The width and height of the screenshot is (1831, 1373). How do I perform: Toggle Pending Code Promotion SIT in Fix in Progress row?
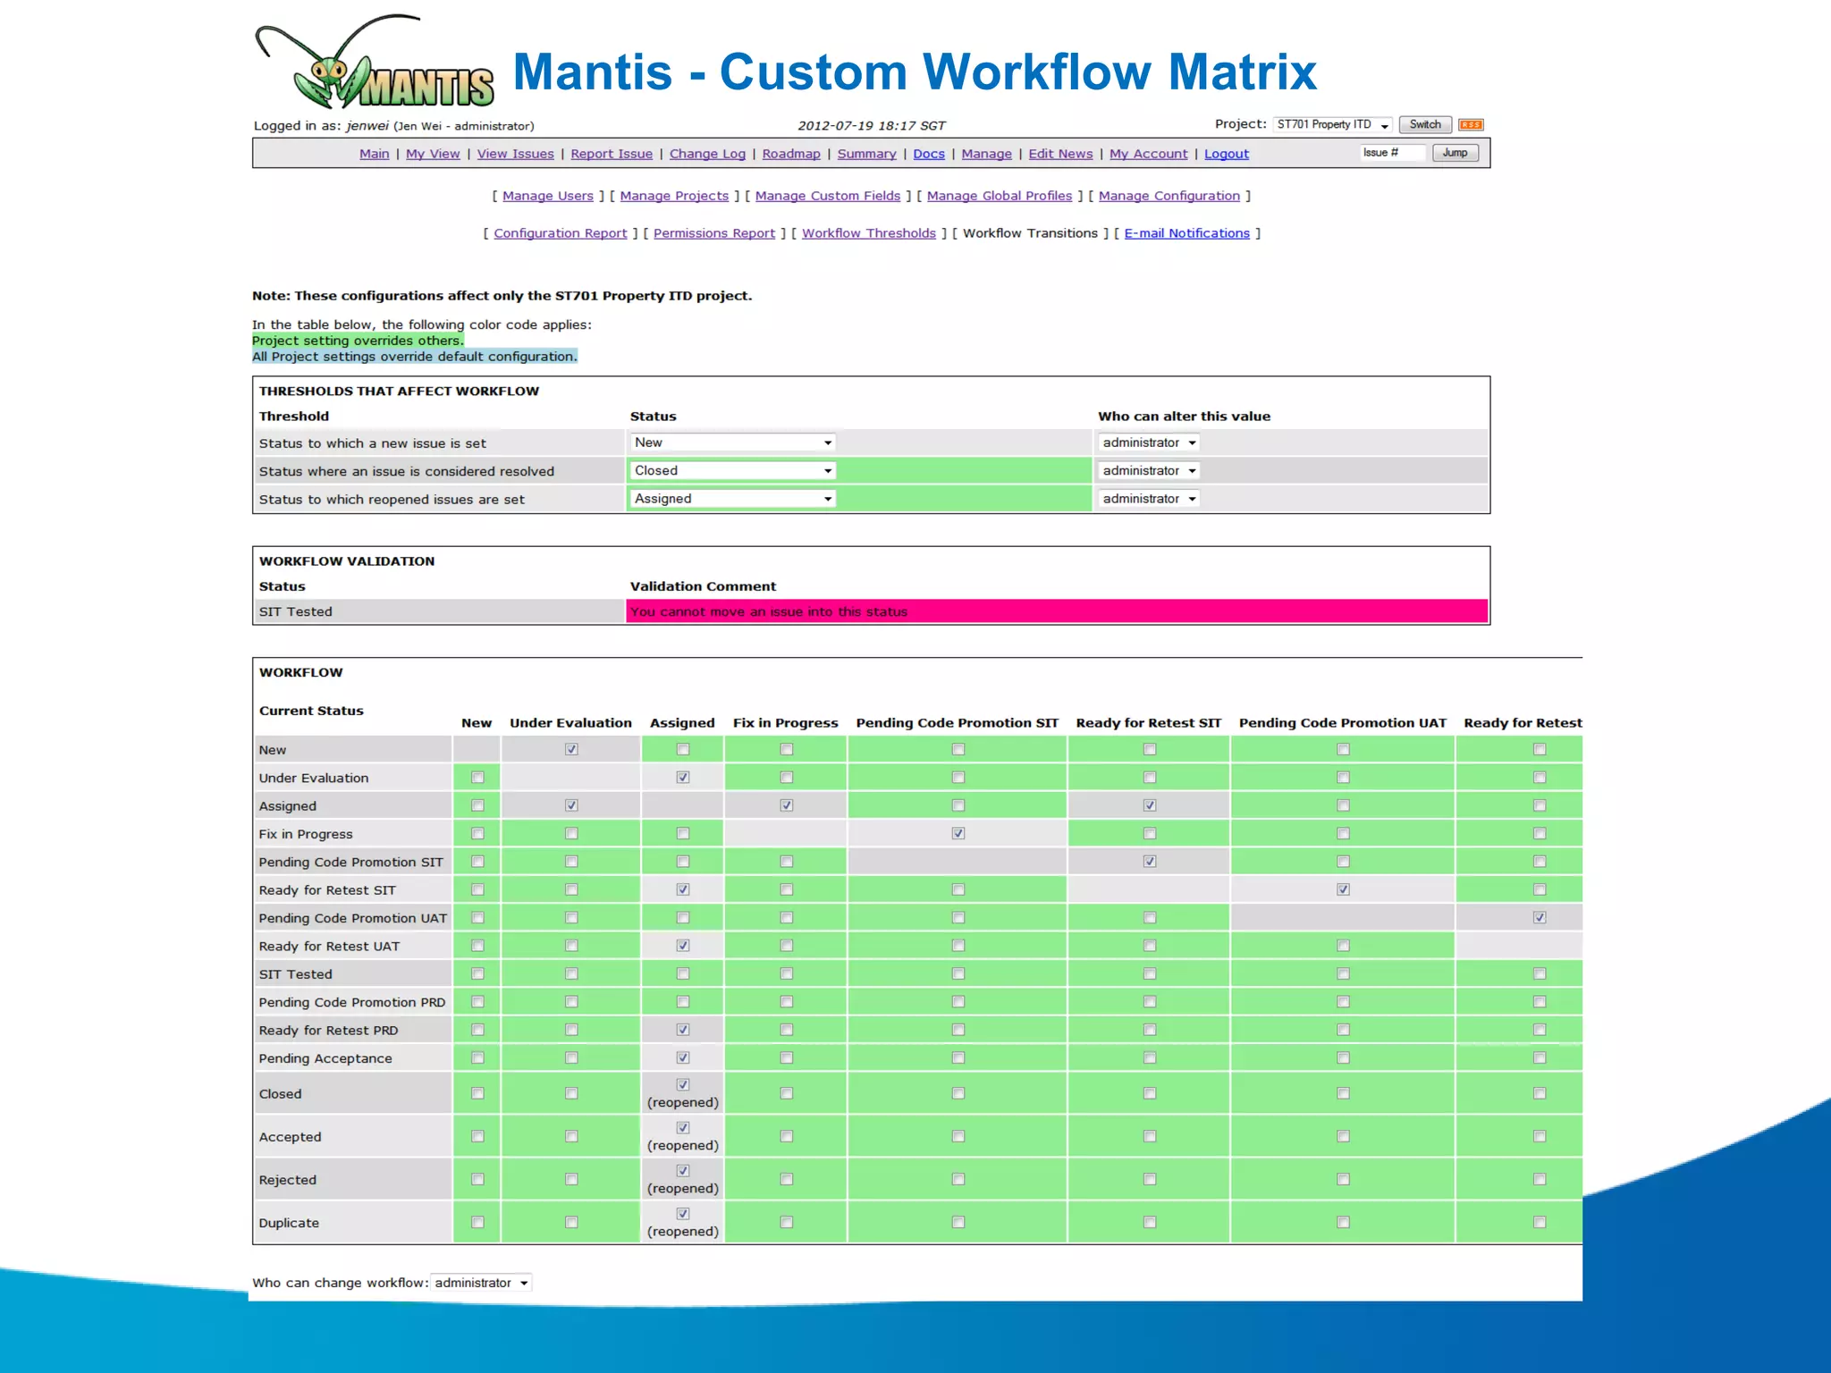(x=958, y=833)
